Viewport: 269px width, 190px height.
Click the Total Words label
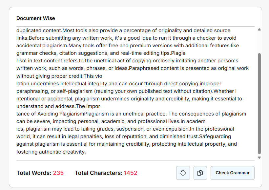pos(35,173)
